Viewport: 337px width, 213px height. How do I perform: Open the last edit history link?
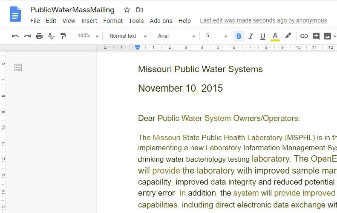click(263, 20)
